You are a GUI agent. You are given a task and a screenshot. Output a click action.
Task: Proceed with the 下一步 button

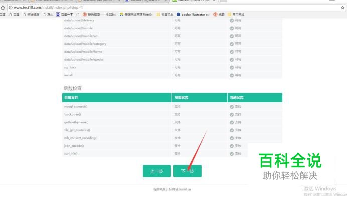coord(188,171)
